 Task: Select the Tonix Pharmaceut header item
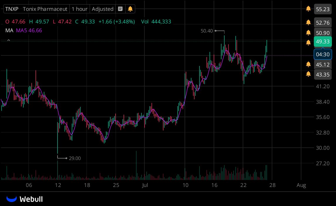point(45,9)
